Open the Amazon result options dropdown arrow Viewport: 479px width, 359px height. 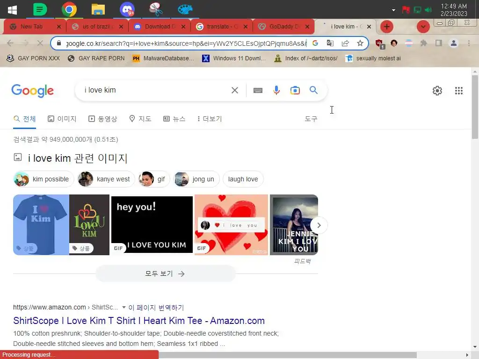click(x=123, y=308)
